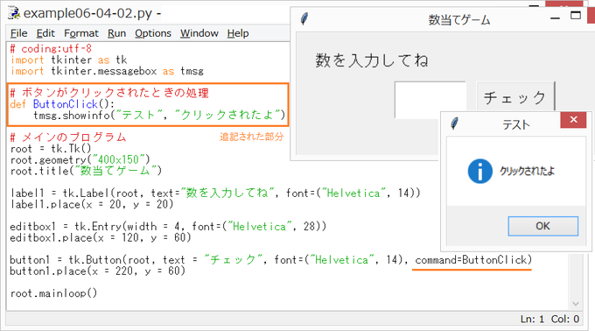Close the テスト message box
This screenshot has height=331, width=595.
click(x=573, y=120)
